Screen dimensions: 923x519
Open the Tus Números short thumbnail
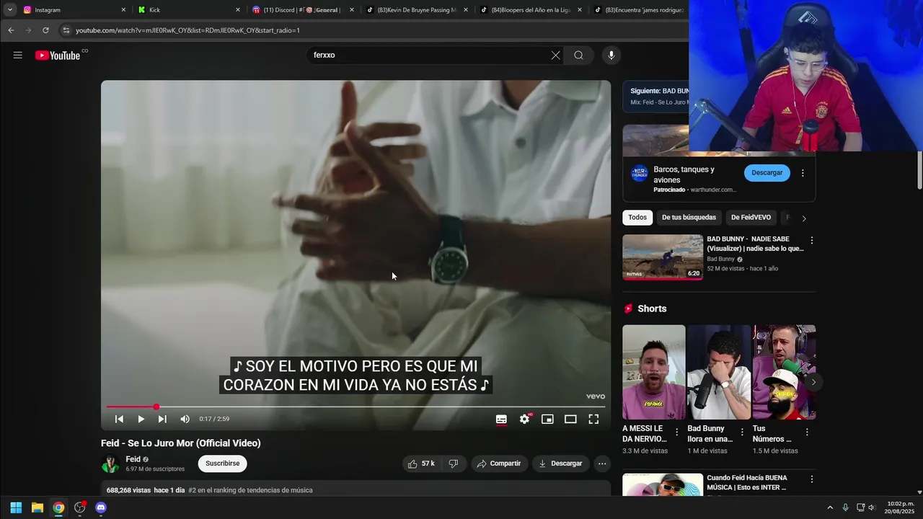[x=784, y=372]
